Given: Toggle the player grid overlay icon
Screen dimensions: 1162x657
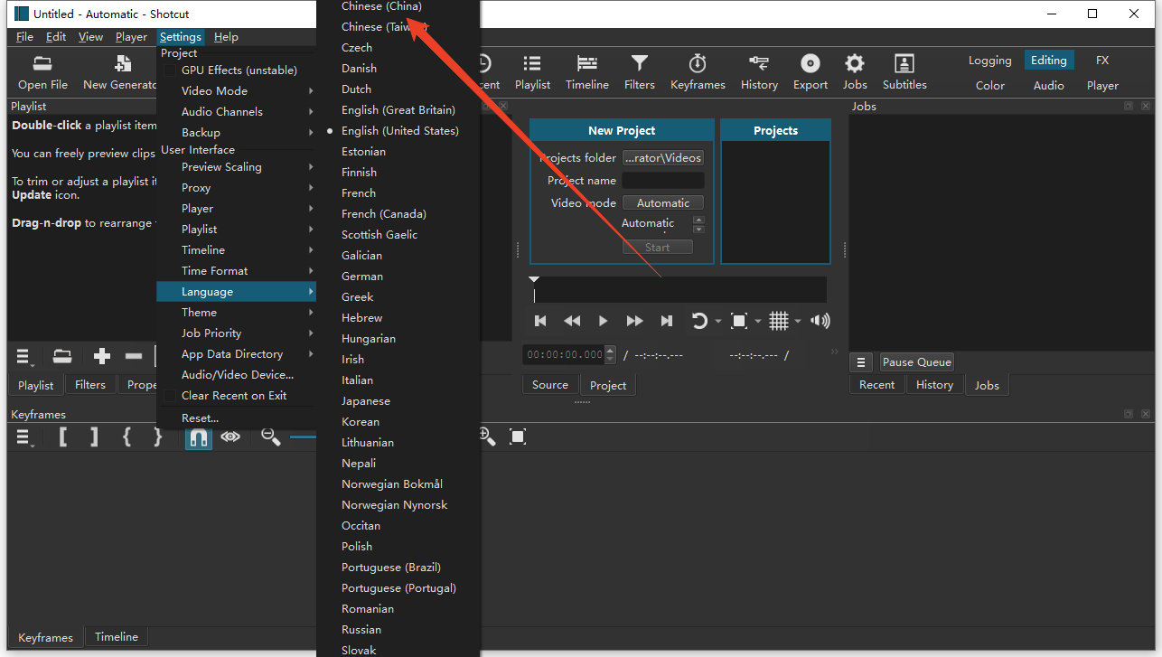Looking at the screenshot, I should (778, 321).
